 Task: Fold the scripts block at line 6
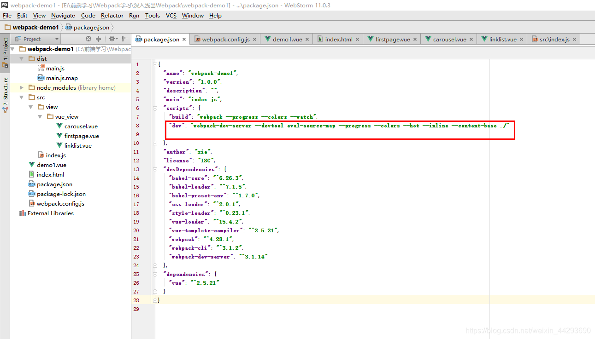[x=155, y=108]
